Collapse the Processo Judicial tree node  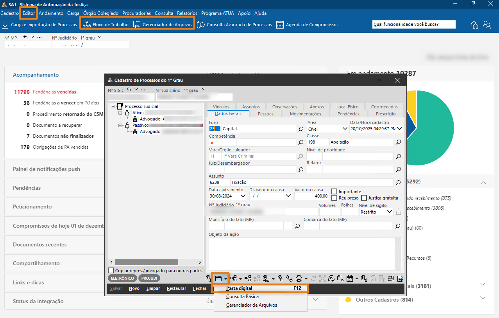(x=113, y=106)
